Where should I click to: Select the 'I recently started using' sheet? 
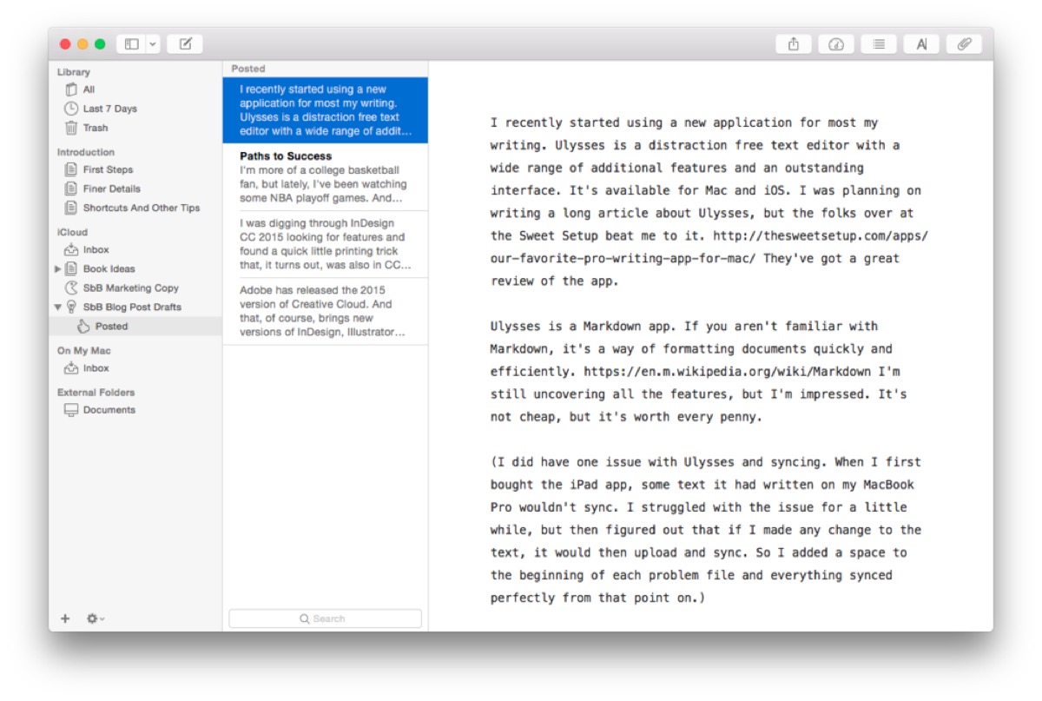[x=326, y=110]
